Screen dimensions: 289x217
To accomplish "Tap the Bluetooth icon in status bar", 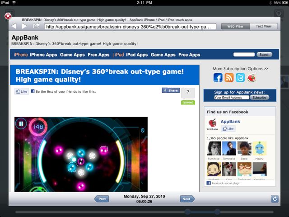I will pyautogui.click(x=271, y=3).
